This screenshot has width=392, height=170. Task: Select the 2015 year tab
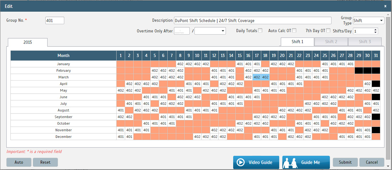coord(28,42)
